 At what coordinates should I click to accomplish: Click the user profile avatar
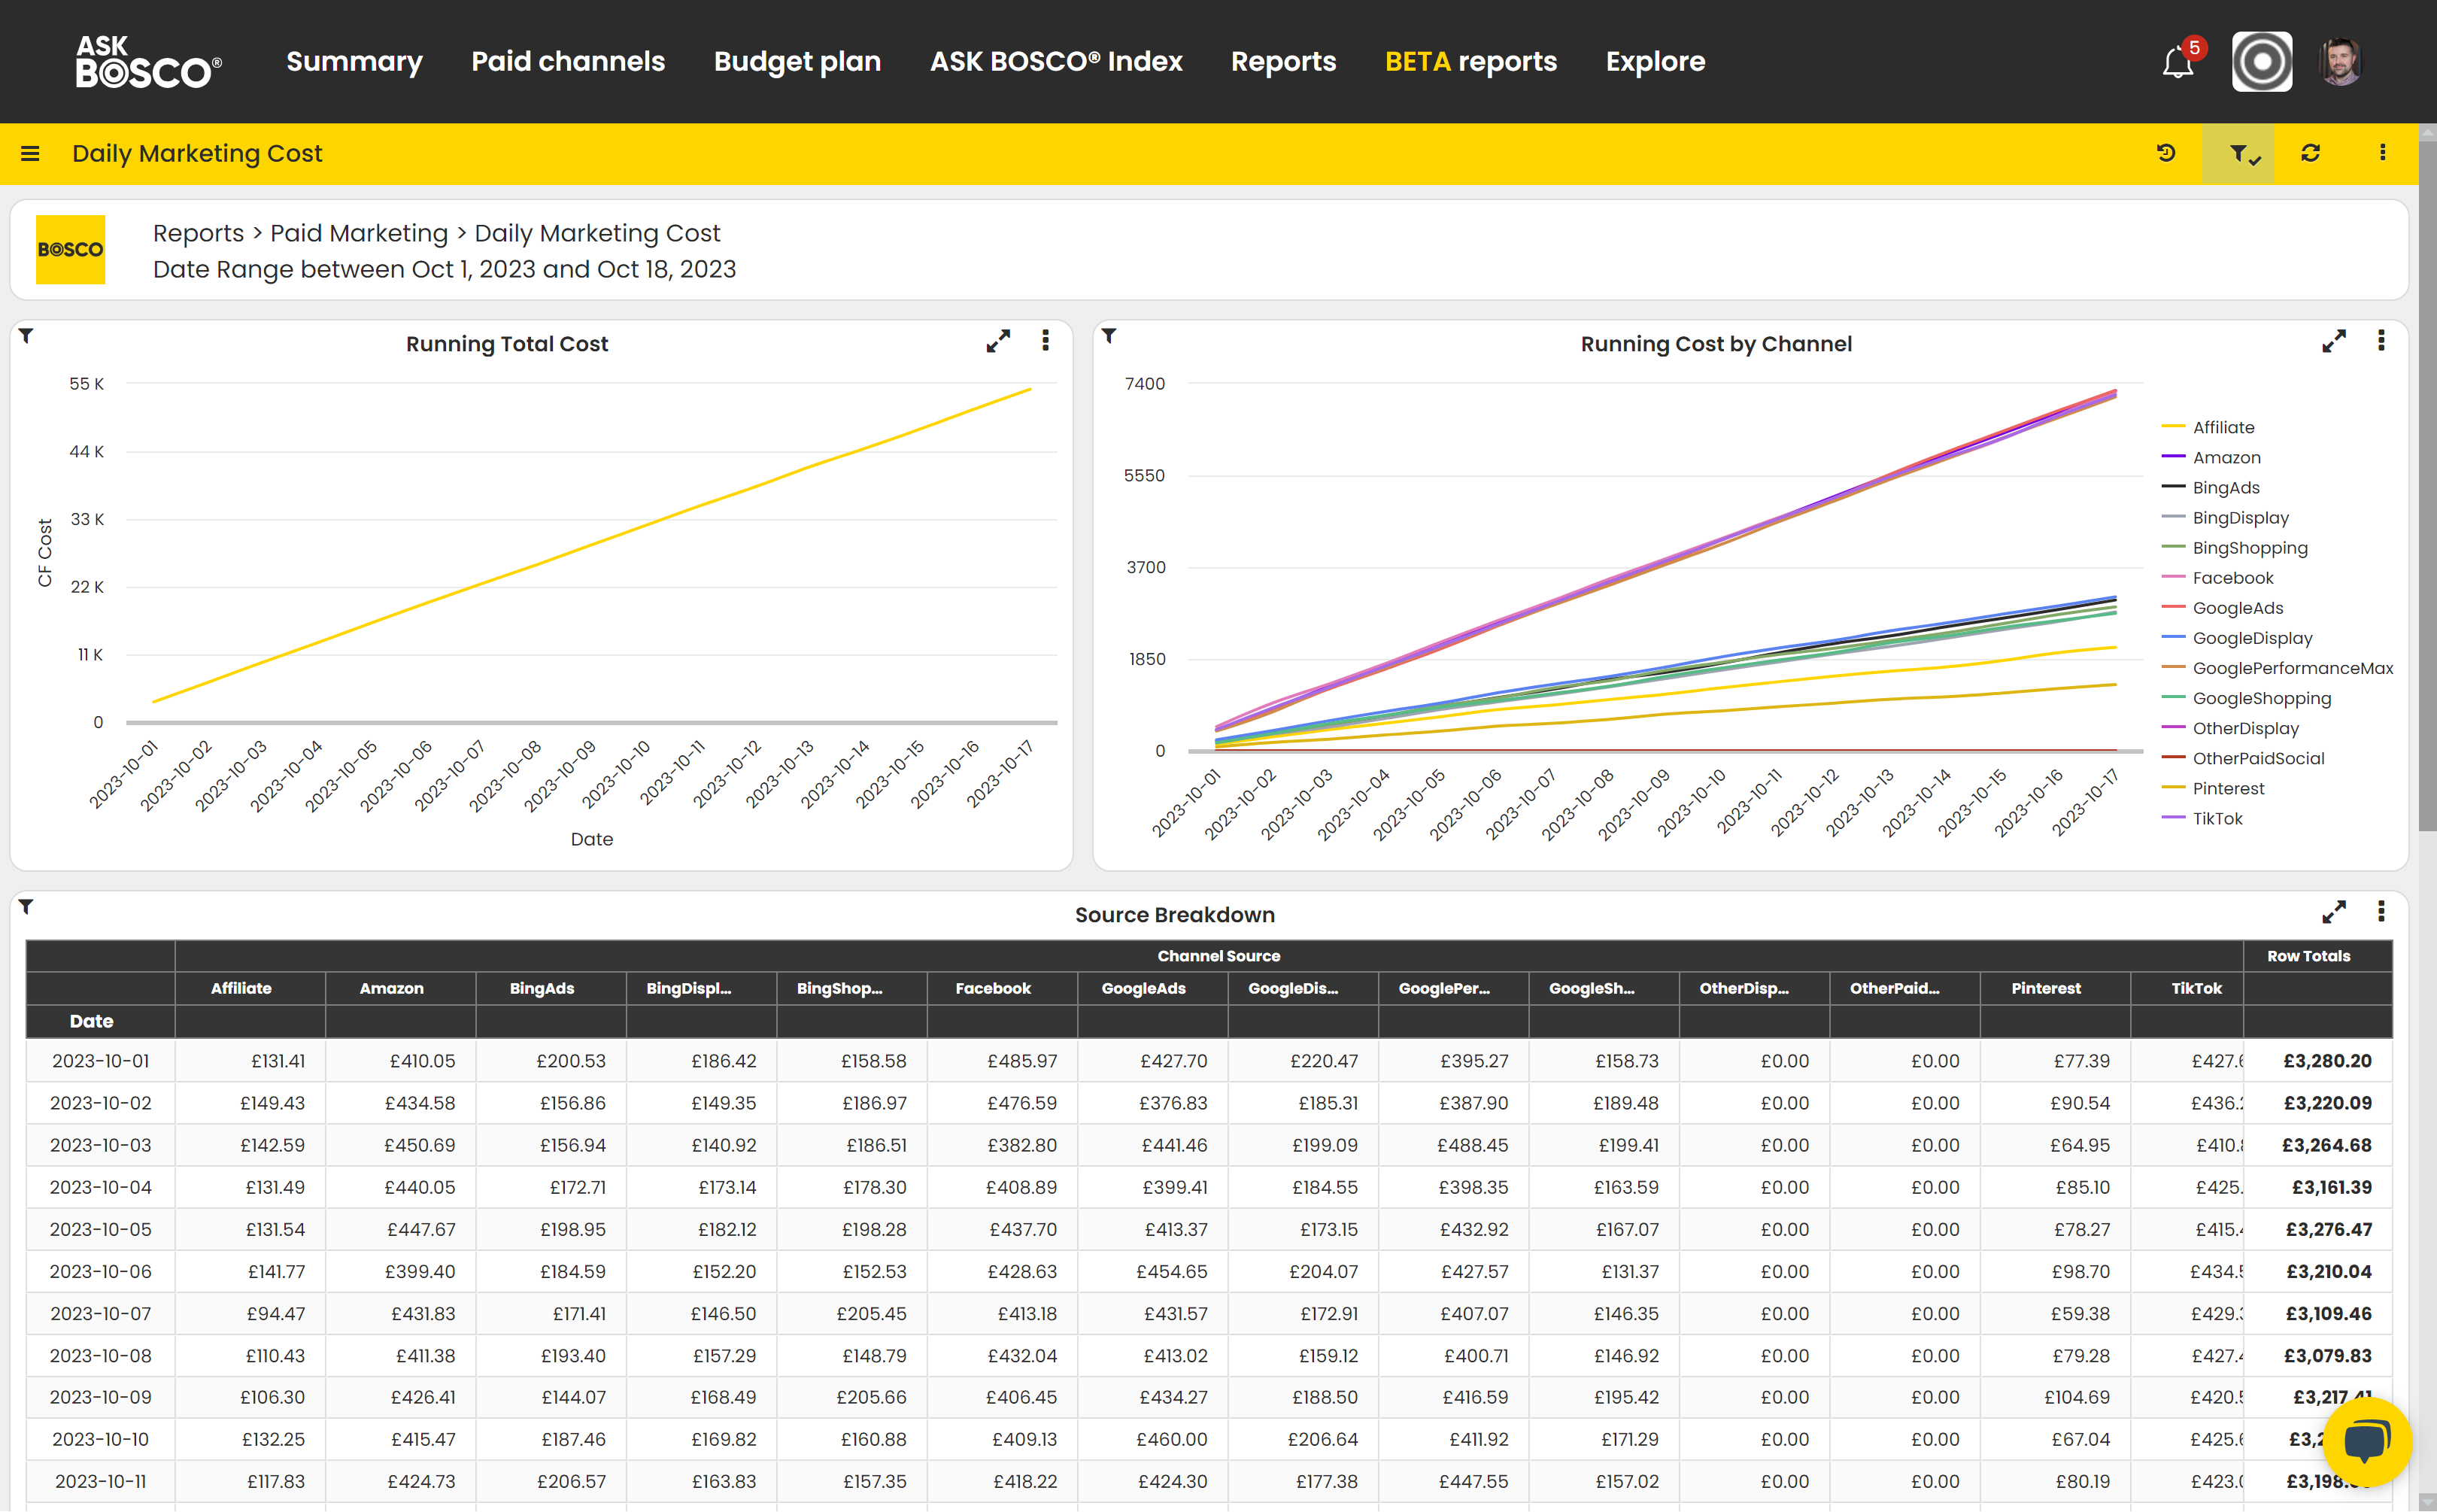(x=2340, y=62)
